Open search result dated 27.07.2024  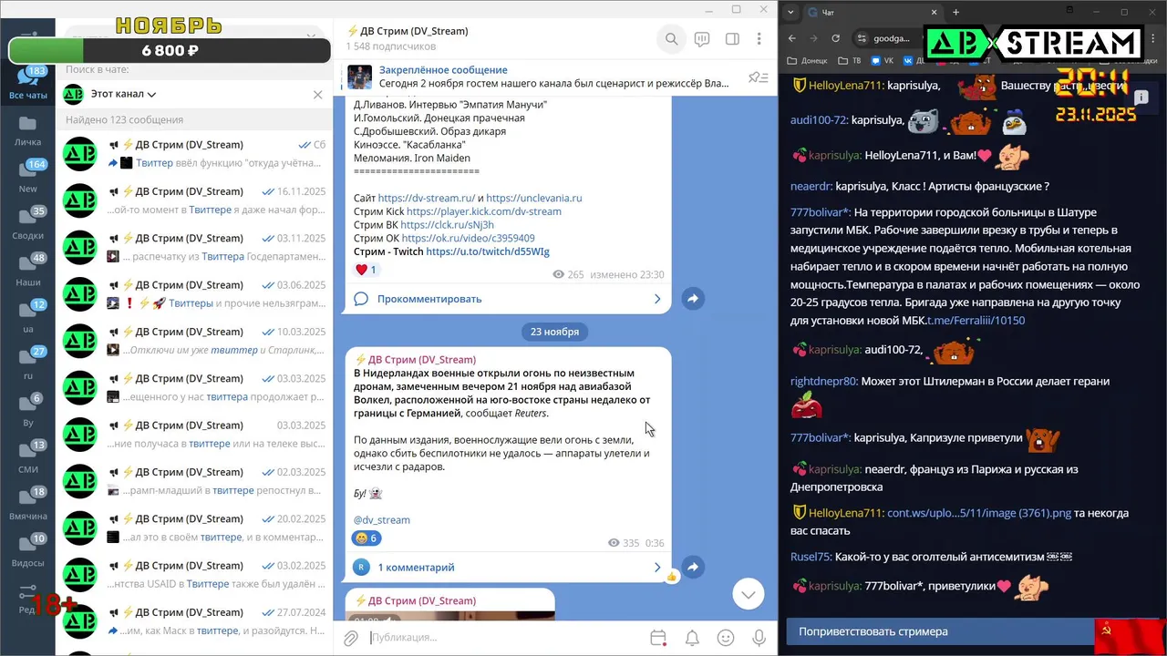tap(193, 621)
